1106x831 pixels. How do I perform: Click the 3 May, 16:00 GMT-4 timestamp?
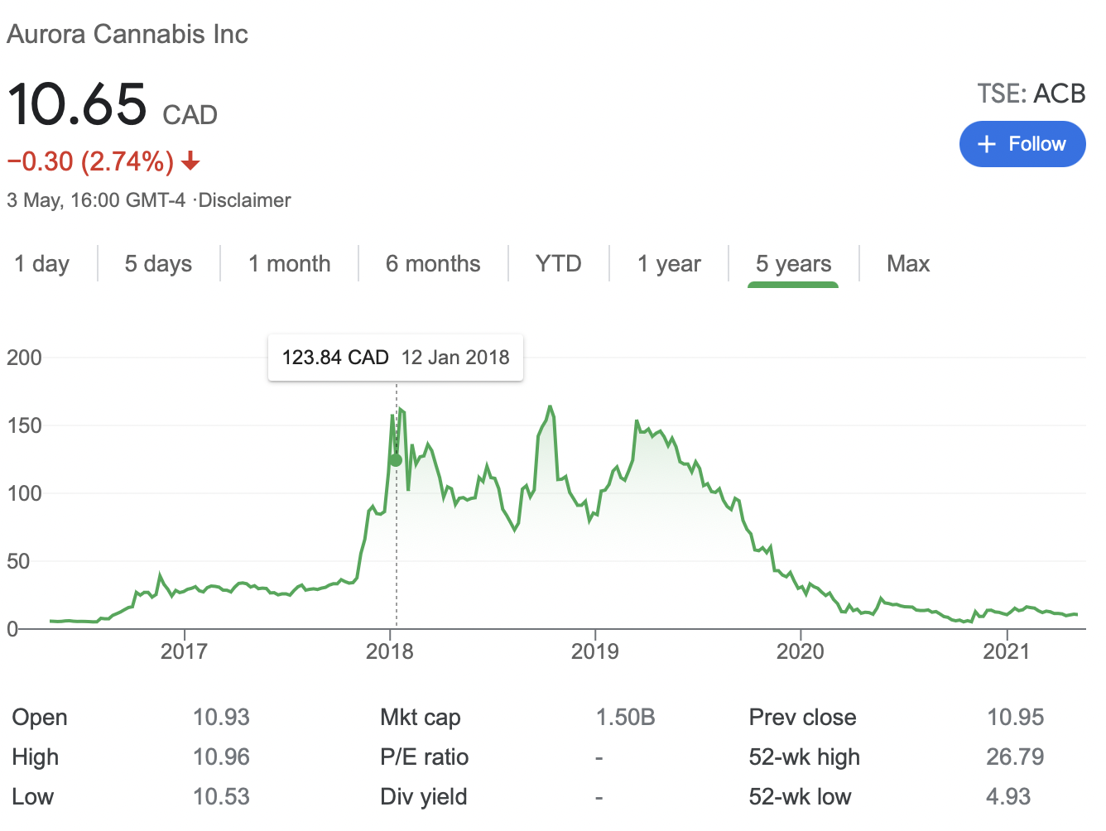click(96, 200)
